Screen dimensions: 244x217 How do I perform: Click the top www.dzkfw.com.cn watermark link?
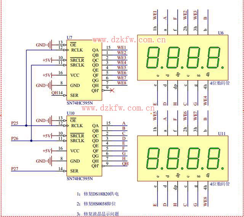click(x=129, y=40)
